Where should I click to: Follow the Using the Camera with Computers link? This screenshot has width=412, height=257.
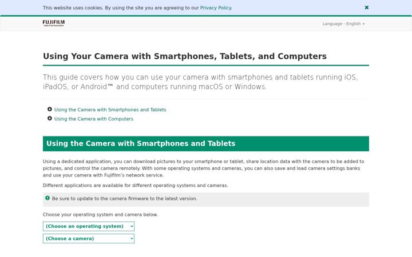(94, 119)
